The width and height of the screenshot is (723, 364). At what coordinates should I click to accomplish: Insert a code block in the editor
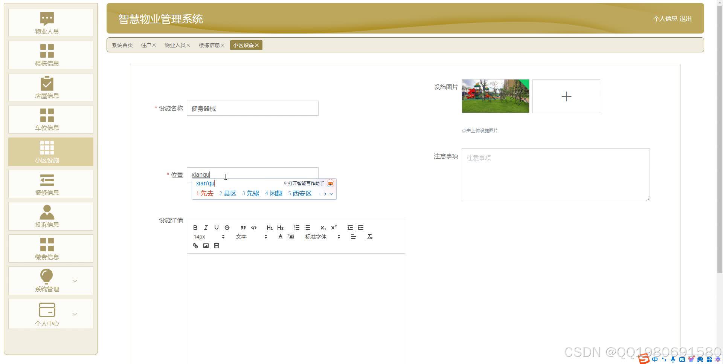(x=253, y=228)
